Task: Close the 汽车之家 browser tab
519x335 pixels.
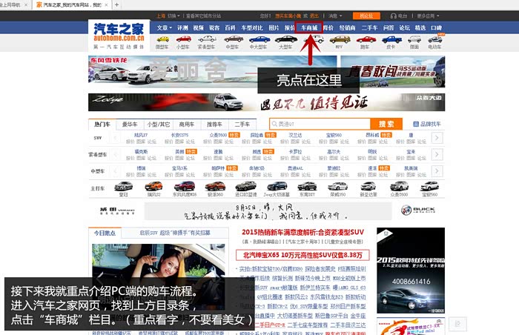Action: click(106, 5)
